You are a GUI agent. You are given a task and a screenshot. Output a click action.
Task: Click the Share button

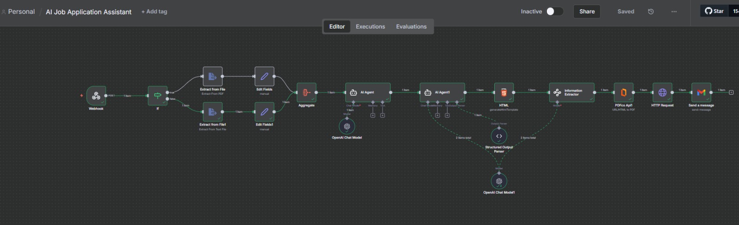click(587, 12)
